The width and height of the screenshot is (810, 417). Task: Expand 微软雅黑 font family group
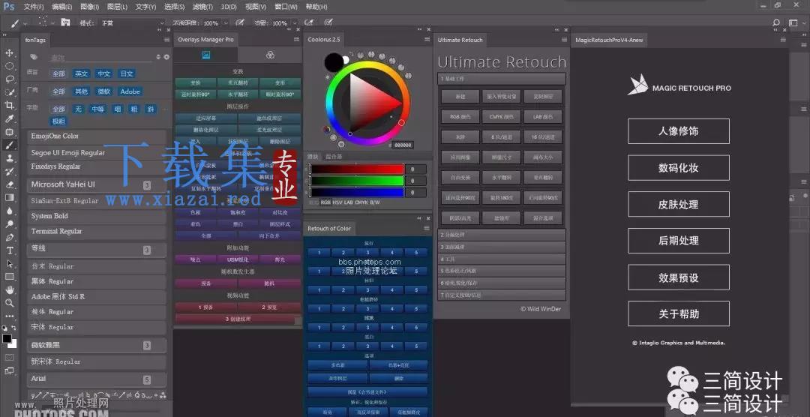[x=97, y=345]
